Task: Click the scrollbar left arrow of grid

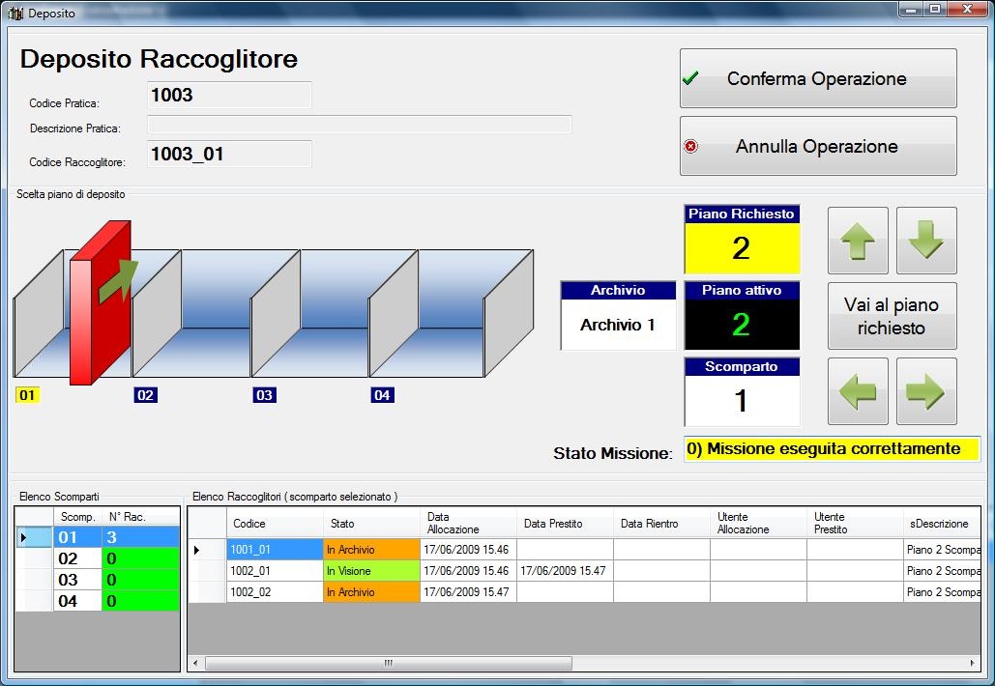Action: 195,663
